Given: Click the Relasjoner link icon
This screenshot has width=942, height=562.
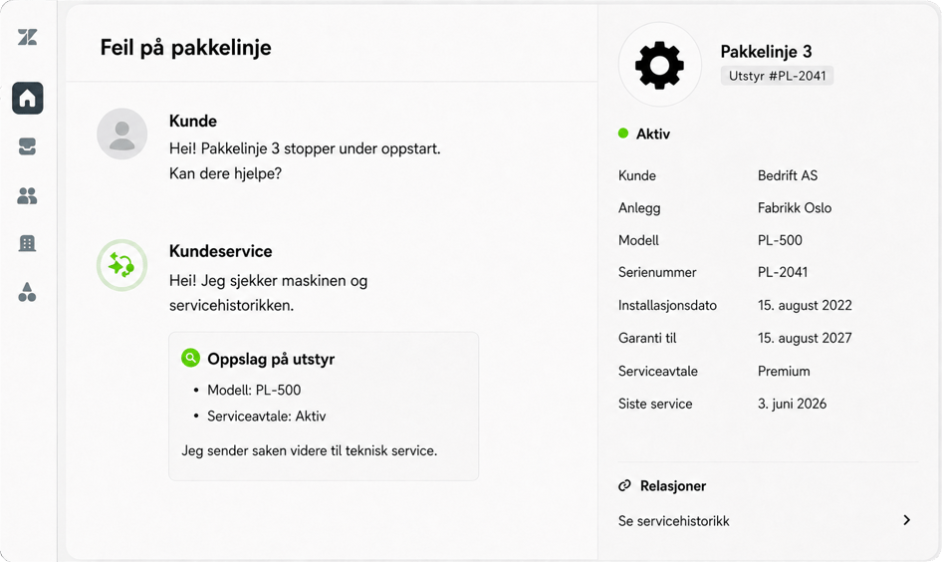Looking at the screenshot, I should click(624, 485).
